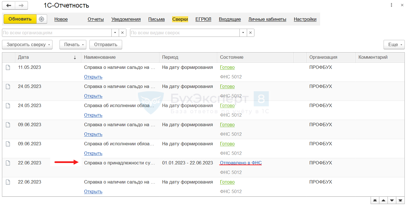Image resolution: width=407 pixels, height=206 pixels.
Task: Click the 'По всем организациям' filter field
Action: (57, 33)
